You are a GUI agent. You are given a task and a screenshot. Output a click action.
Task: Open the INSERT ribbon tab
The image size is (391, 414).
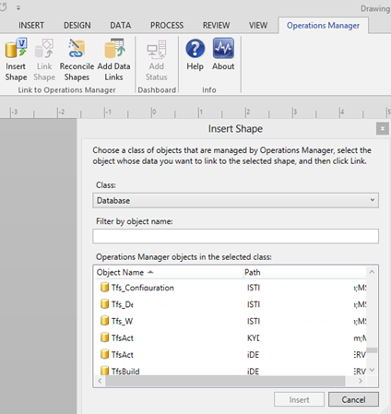coord(31,25)
